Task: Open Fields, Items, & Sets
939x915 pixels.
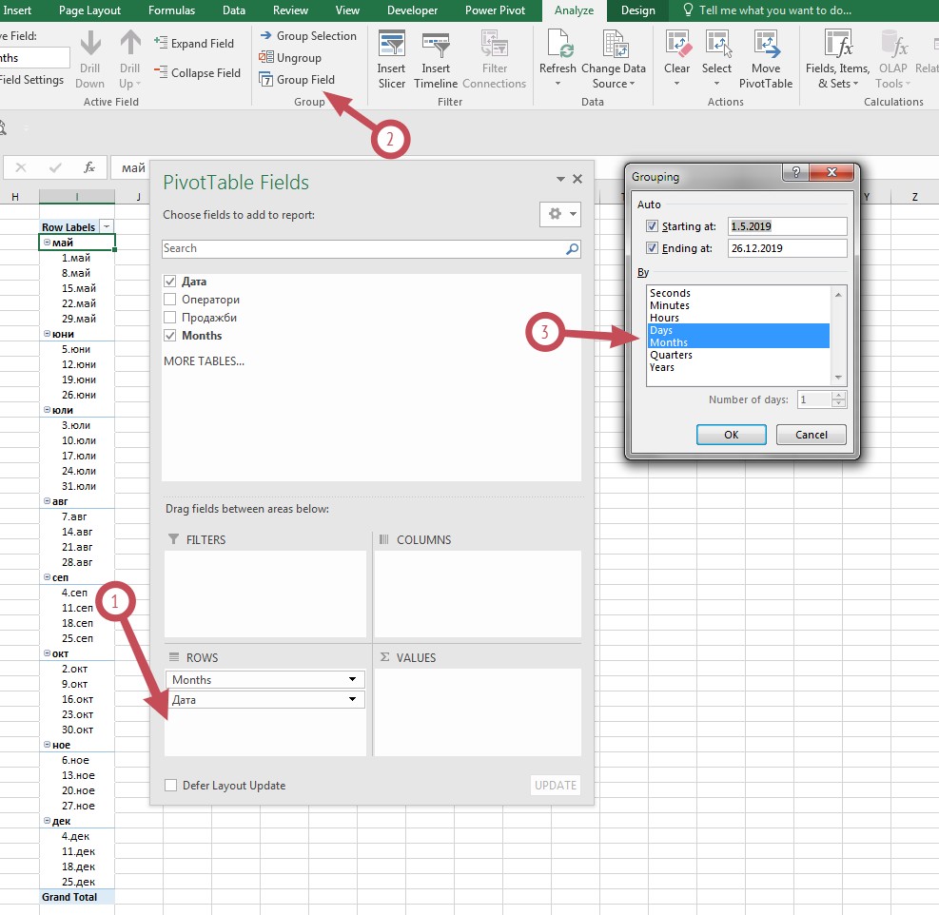Action: tap(837, 60)
